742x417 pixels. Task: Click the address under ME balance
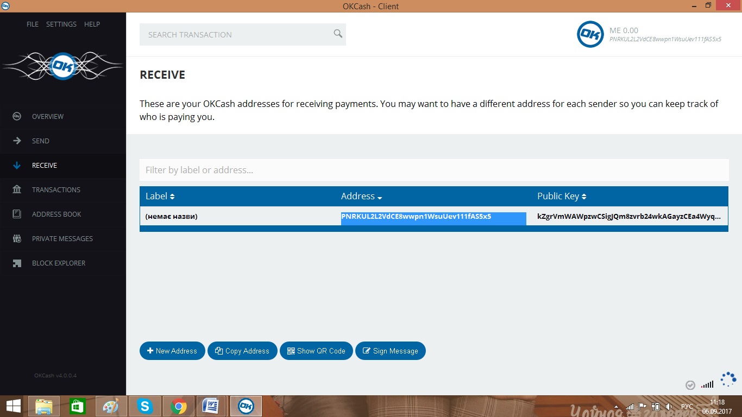[x=665, y=40]
